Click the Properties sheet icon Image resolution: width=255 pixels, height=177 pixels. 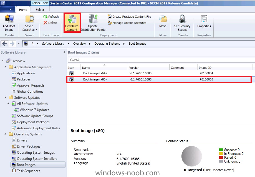pyautogui.click(x=204, y=19)
